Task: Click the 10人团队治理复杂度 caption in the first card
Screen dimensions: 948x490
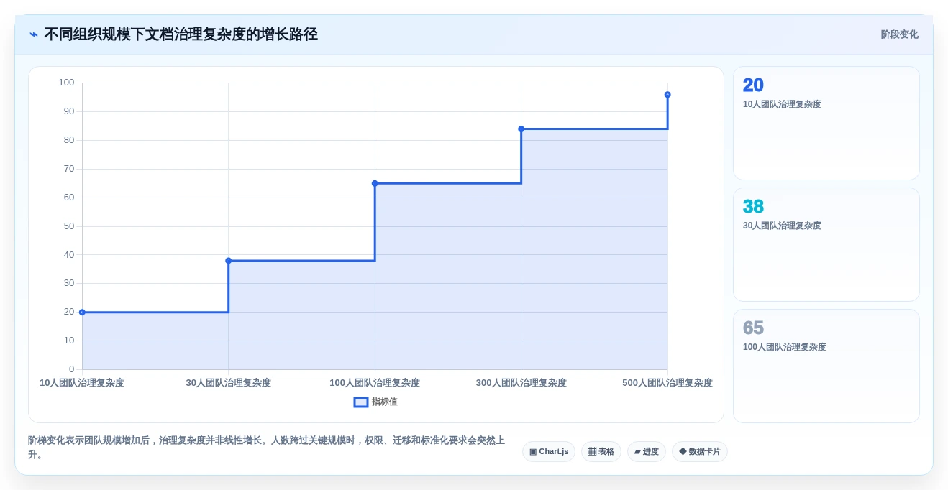Action: tap(782, 104)
